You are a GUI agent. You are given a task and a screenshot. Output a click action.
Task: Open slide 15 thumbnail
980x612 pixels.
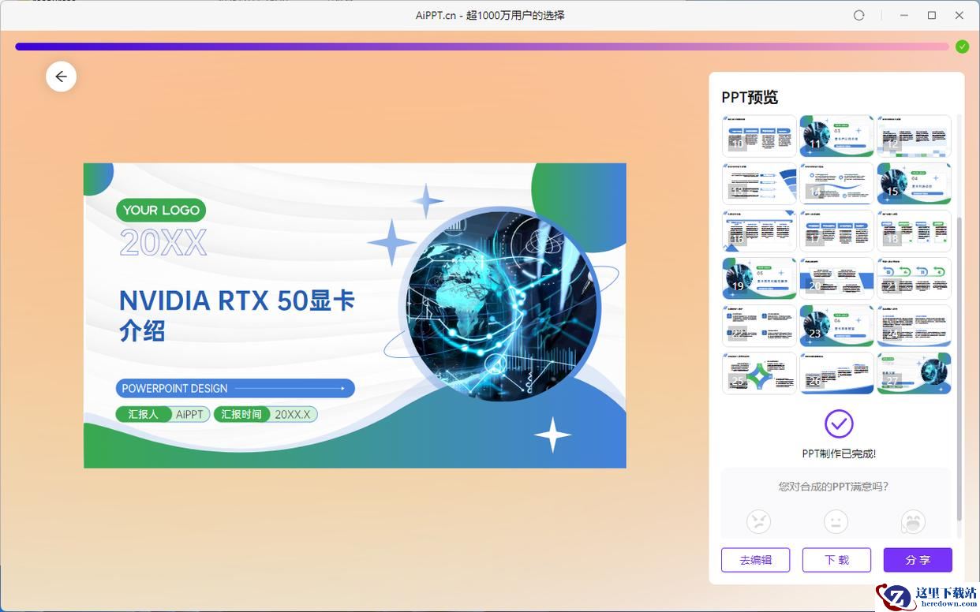click(x=914, y=184)
